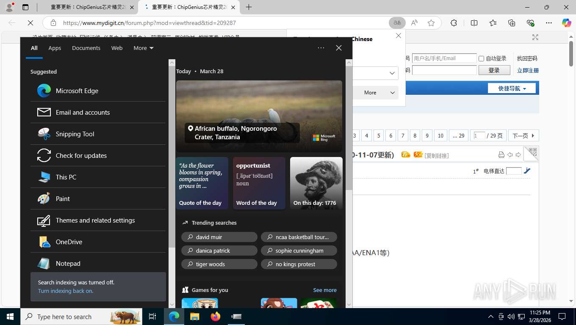Click See more games link
Screen dimensions: 576x325
[325, 290]
